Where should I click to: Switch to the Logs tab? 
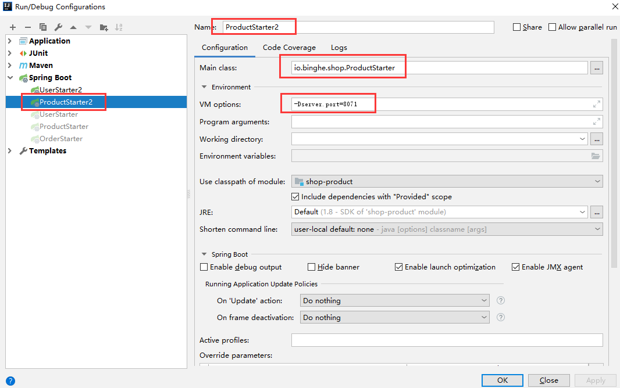(339, 48)
